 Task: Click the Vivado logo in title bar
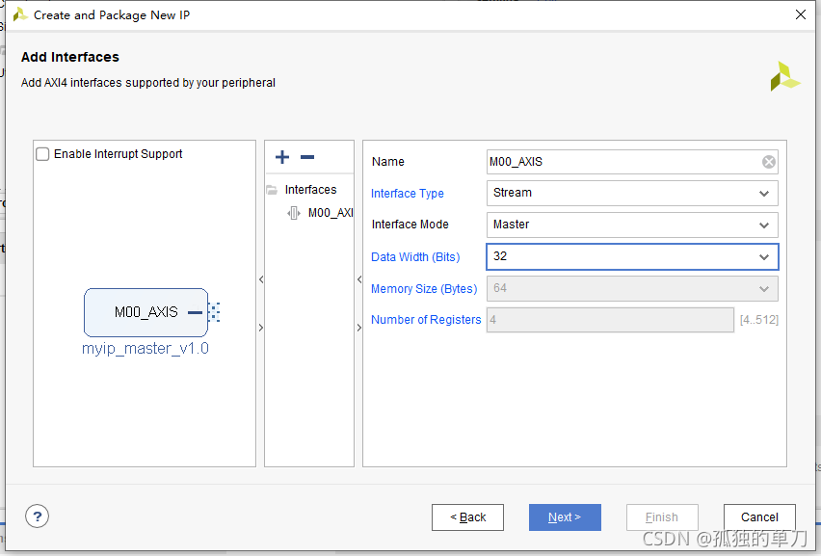click(x=19, y=14)
